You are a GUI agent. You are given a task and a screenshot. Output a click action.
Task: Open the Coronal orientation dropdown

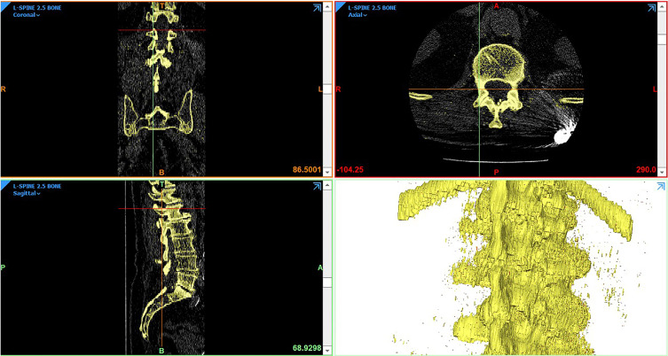[27, 15]
